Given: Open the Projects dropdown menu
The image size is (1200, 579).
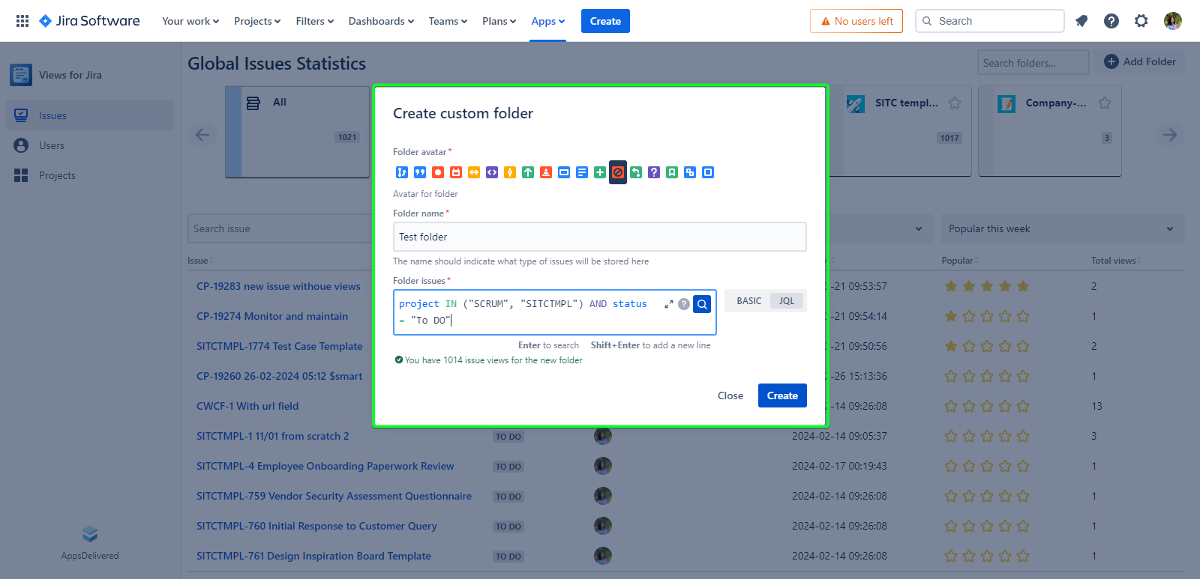Looking at the screenshot, I should [257, 21].
